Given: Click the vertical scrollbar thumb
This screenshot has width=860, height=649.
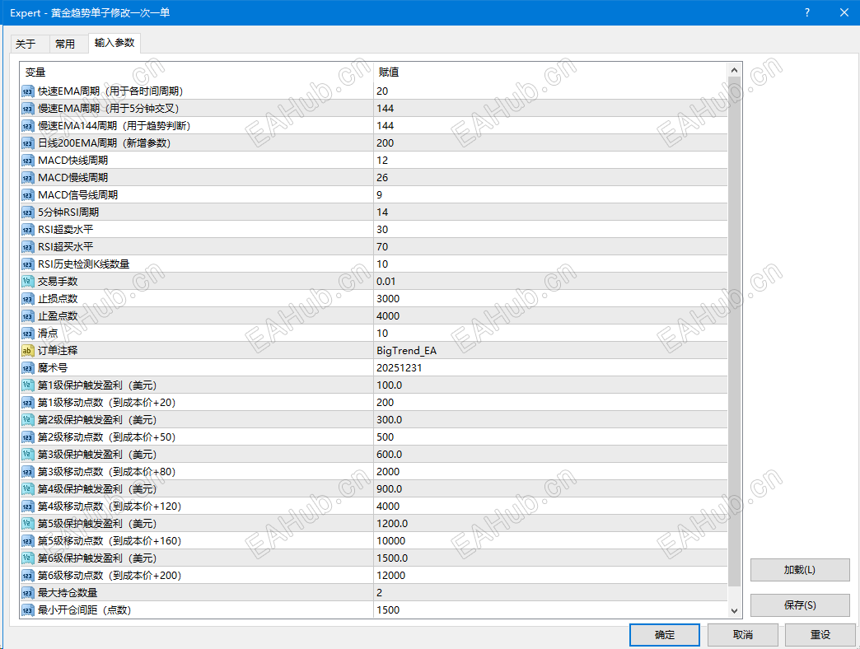Looking at the screenshot, I should (735, 332).
